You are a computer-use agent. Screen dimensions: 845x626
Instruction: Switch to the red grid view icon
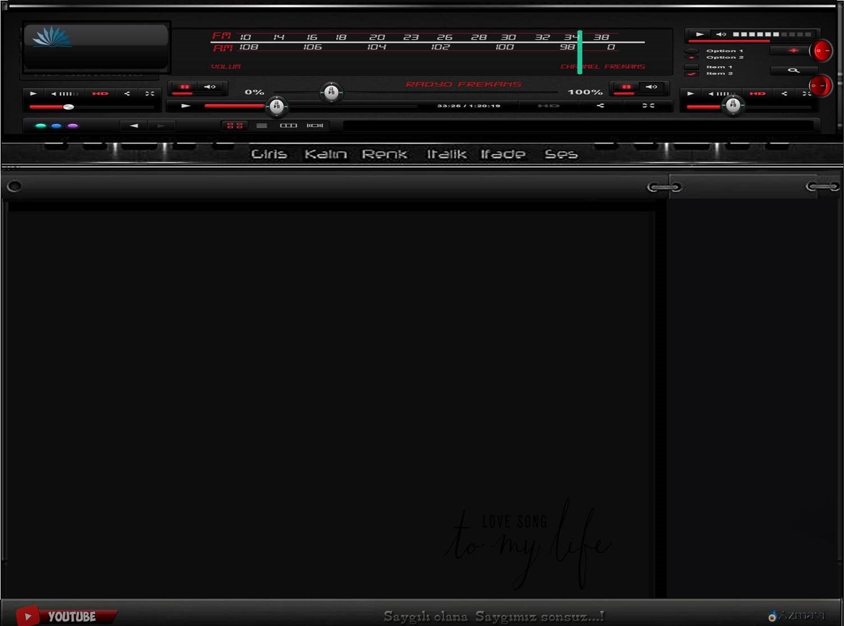pyautogui.click(x=235, y=126)
